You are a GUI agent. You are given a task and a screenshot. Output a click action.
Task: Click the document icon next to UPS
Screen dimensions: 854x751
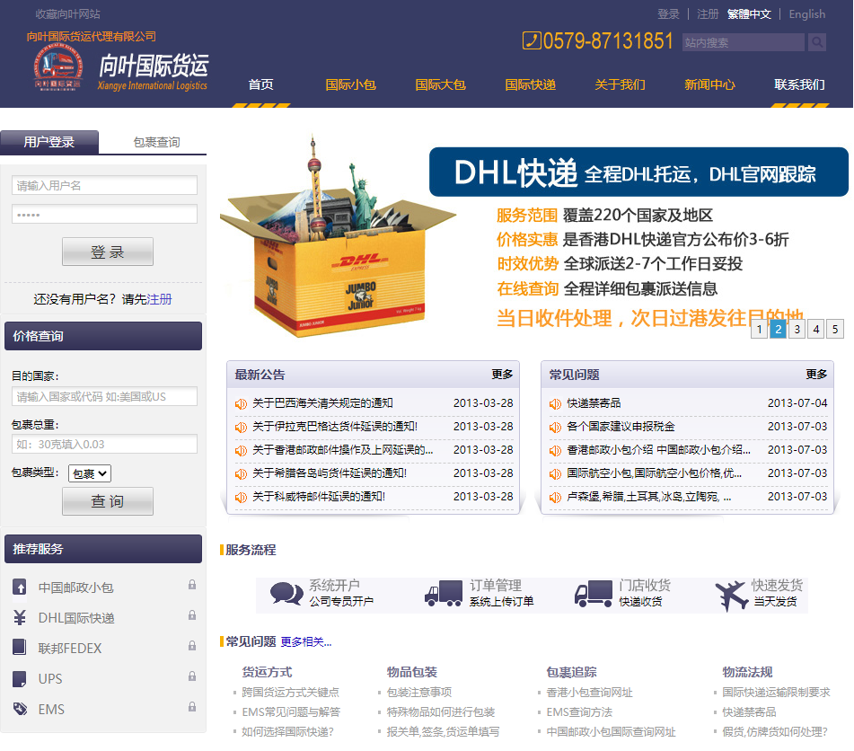click(20, 678)
